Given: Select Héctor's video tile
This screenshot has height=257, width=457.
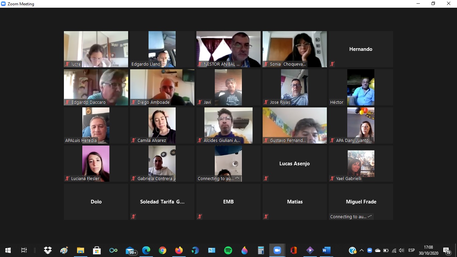Looking at the screenshot, I should click(x=361, y=87).
